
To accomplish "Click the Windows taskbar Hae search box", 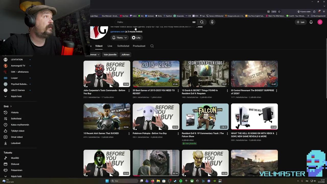I will (x=125, y=181).
